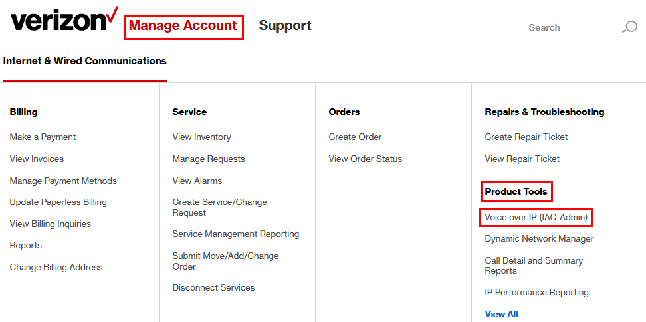Click View All product tools
The image size is (646, 322).
(501, 314)
